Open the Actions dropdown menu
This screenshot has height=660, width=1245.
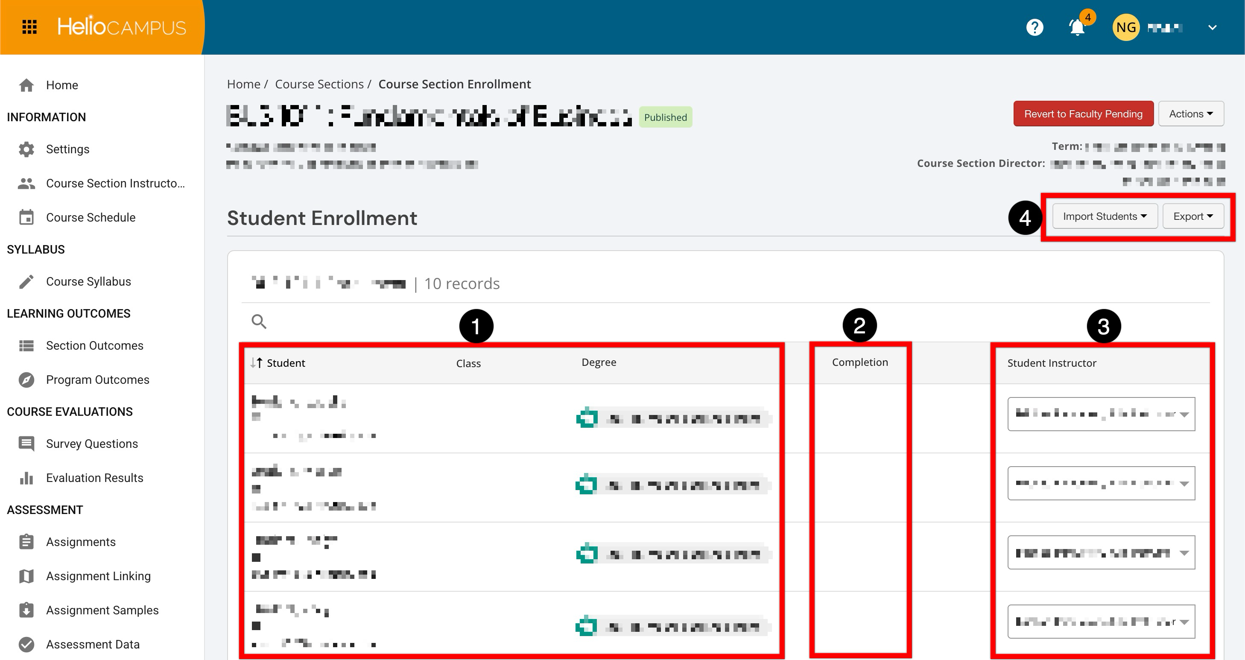click(1190, 114)
